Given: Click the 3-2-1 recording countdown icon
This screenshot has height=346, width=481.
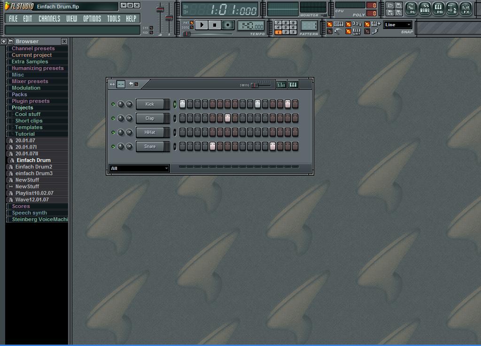Looking at the screenshot, I should click(x=357, y=24).
